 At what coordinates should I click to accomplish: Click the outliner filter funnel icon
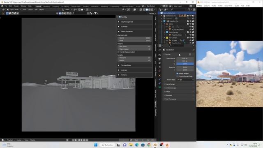point(189,10)
